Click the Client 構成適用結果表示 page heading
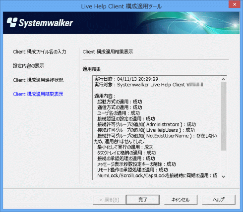The width and height of the screenshot is (243, 212). (108, 52)
